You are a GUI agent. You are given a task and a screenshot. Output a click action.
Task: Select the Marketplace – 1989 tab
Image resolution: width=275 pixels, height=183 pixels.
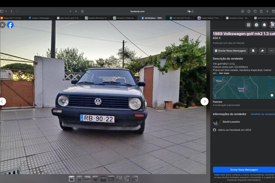pos(152,18)
